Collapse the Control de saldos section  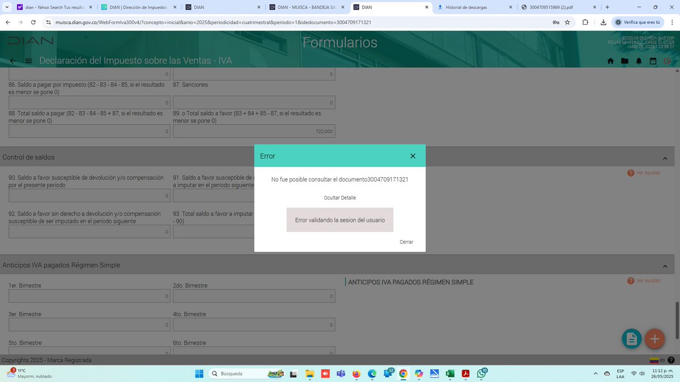[665, 158]
